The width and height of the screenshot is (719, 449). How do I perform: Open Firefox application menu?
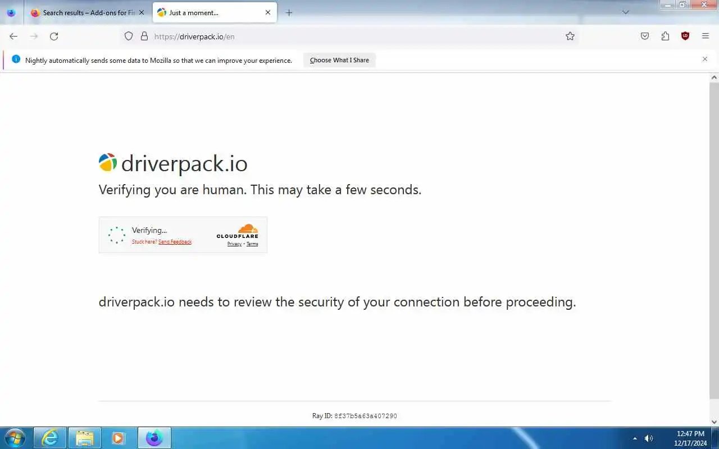tap(706, 36)
